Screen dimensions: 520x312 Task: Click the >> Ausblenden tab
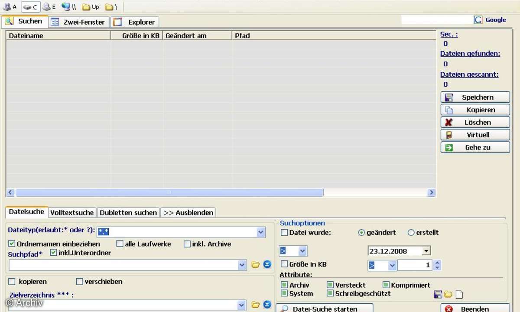188,213
